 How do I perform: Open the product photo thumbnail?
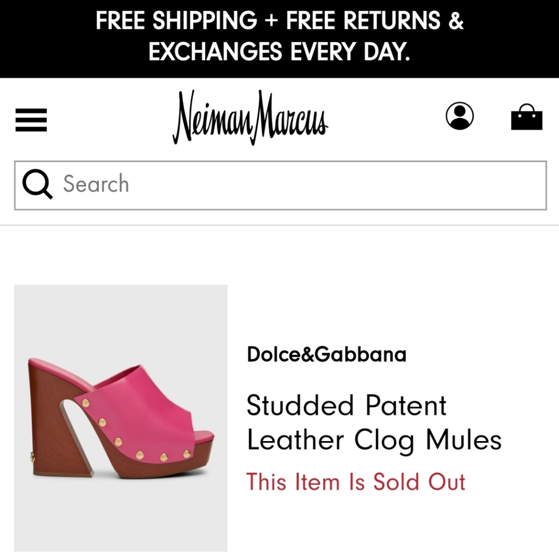pyautogui.click(x=120, y=417)
